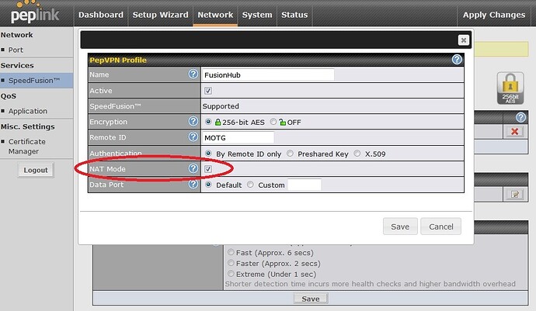
Task: Toggle the NAT Mode checkbox
Action: pos(208,168)
